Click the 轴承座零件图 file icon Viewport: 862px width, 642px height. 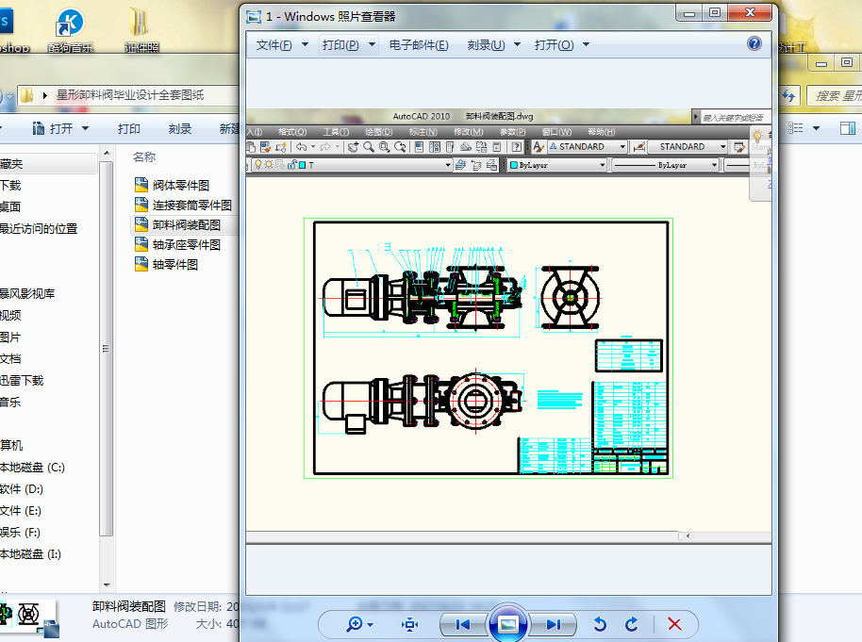click(x=141, y=244)
